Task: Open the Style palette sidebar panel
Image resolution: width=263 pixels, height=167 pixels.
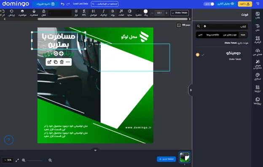Action: pos(258,76)
